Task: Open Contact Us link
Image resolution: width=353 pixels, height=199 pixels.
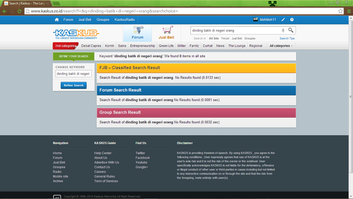Action: point(102,167)
